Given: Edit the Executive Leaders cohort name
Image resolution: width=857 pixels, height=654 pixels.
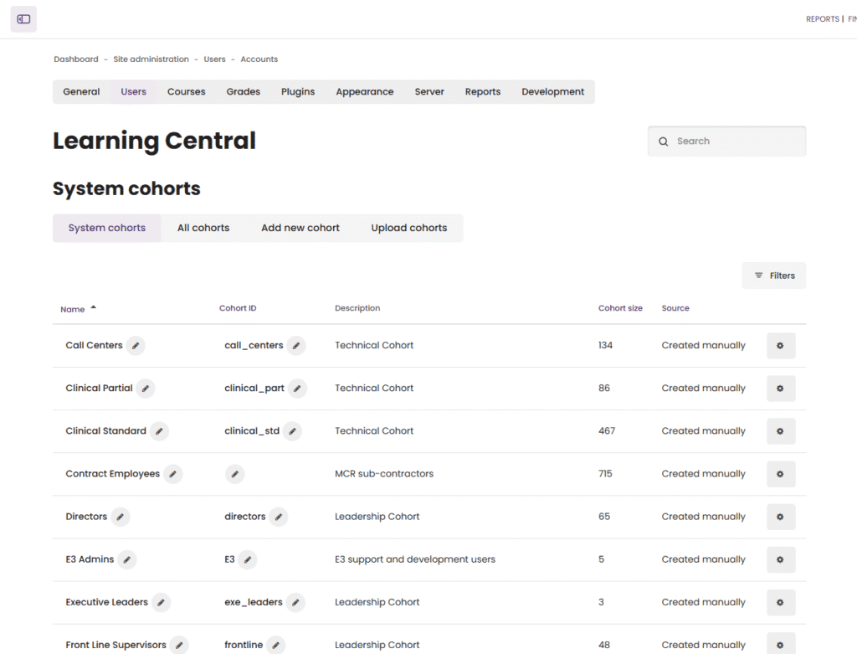Looking at the screenshot, I should tap(162, 602).
